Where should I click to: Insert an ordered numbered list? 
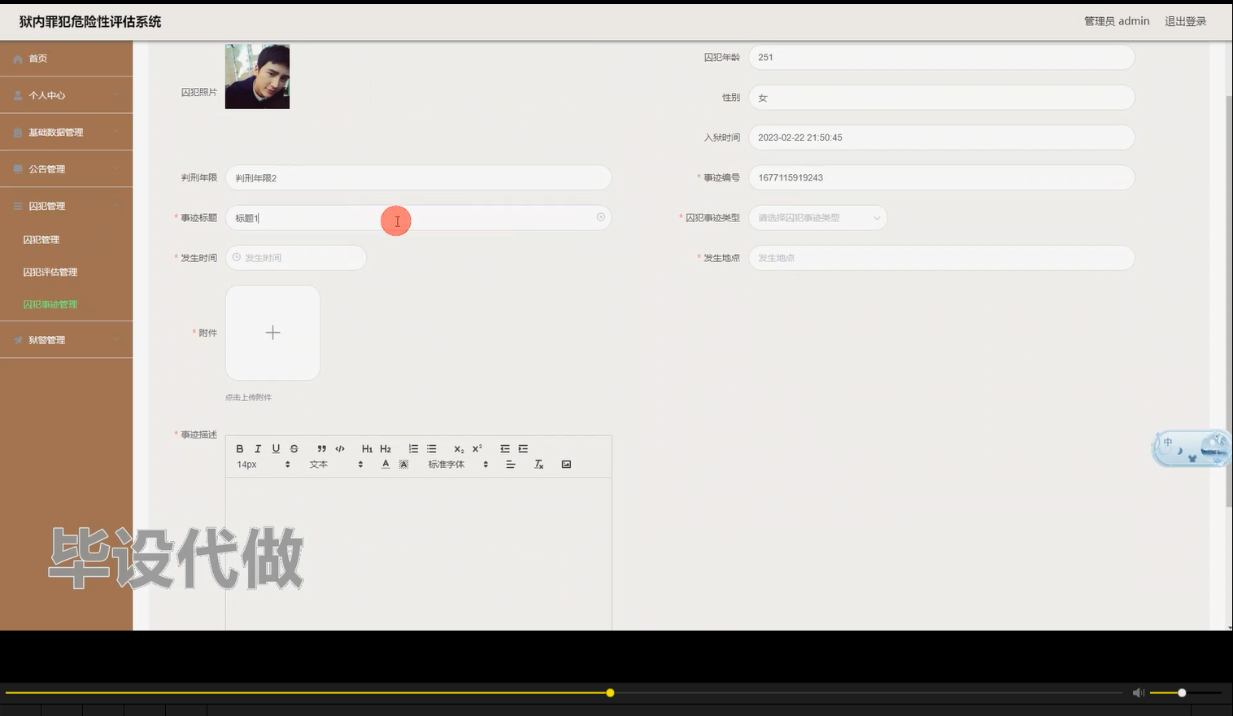click(x=413, y=448)
